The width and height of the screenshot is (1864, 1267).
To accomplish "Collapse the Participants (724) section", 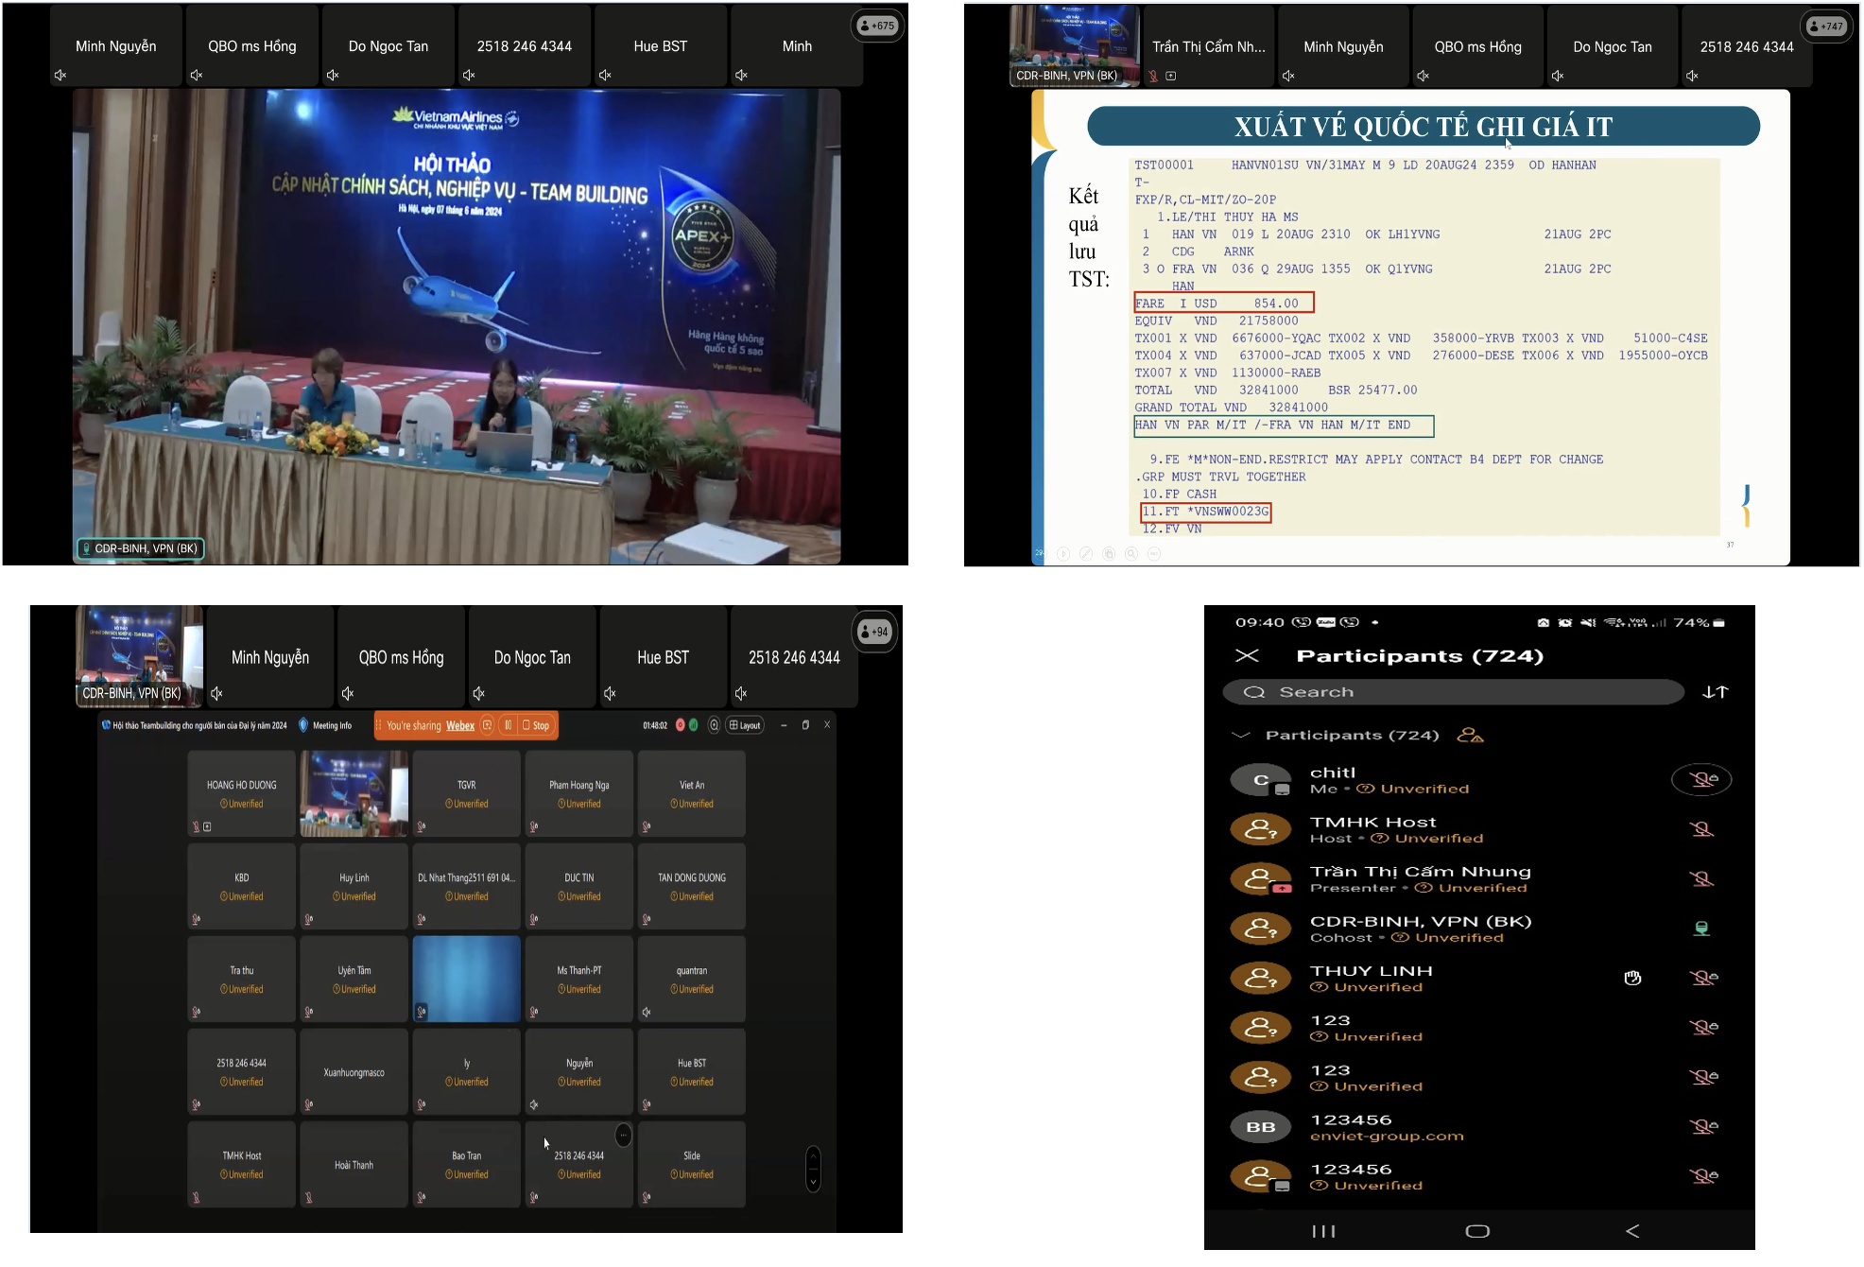I will [1241, 736].
